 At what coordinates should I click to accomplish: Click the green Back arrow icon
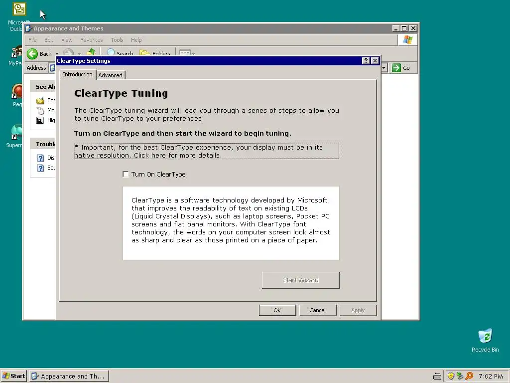(32, 54)
